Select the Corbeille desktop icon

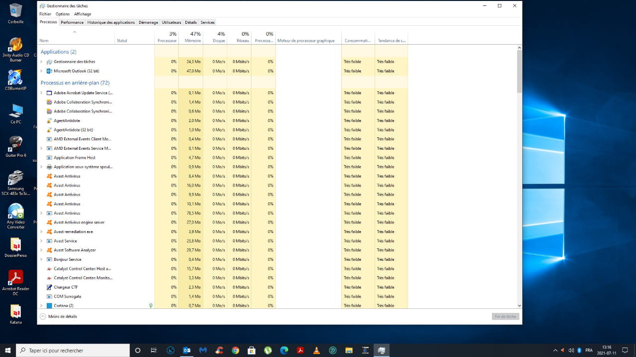click(15, 13)
